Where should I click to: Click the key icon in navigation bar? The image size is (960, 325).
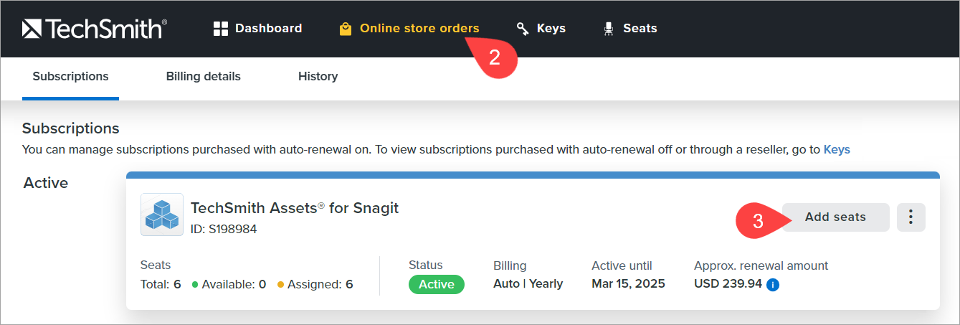pyautogui.click(x=523, y=29)
